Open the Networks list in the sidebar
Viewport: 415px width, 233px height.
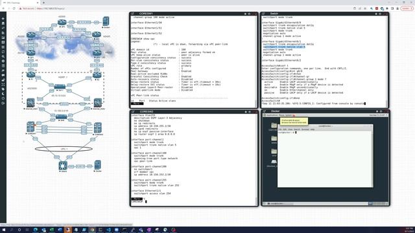pos(3,28)
